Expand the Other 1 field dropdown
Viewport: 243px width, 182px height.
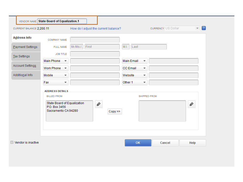coord(135,82)
